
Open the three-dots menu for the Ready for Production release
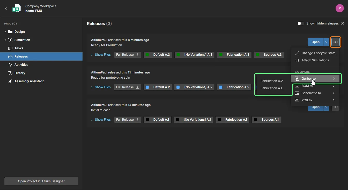[336, 42]
